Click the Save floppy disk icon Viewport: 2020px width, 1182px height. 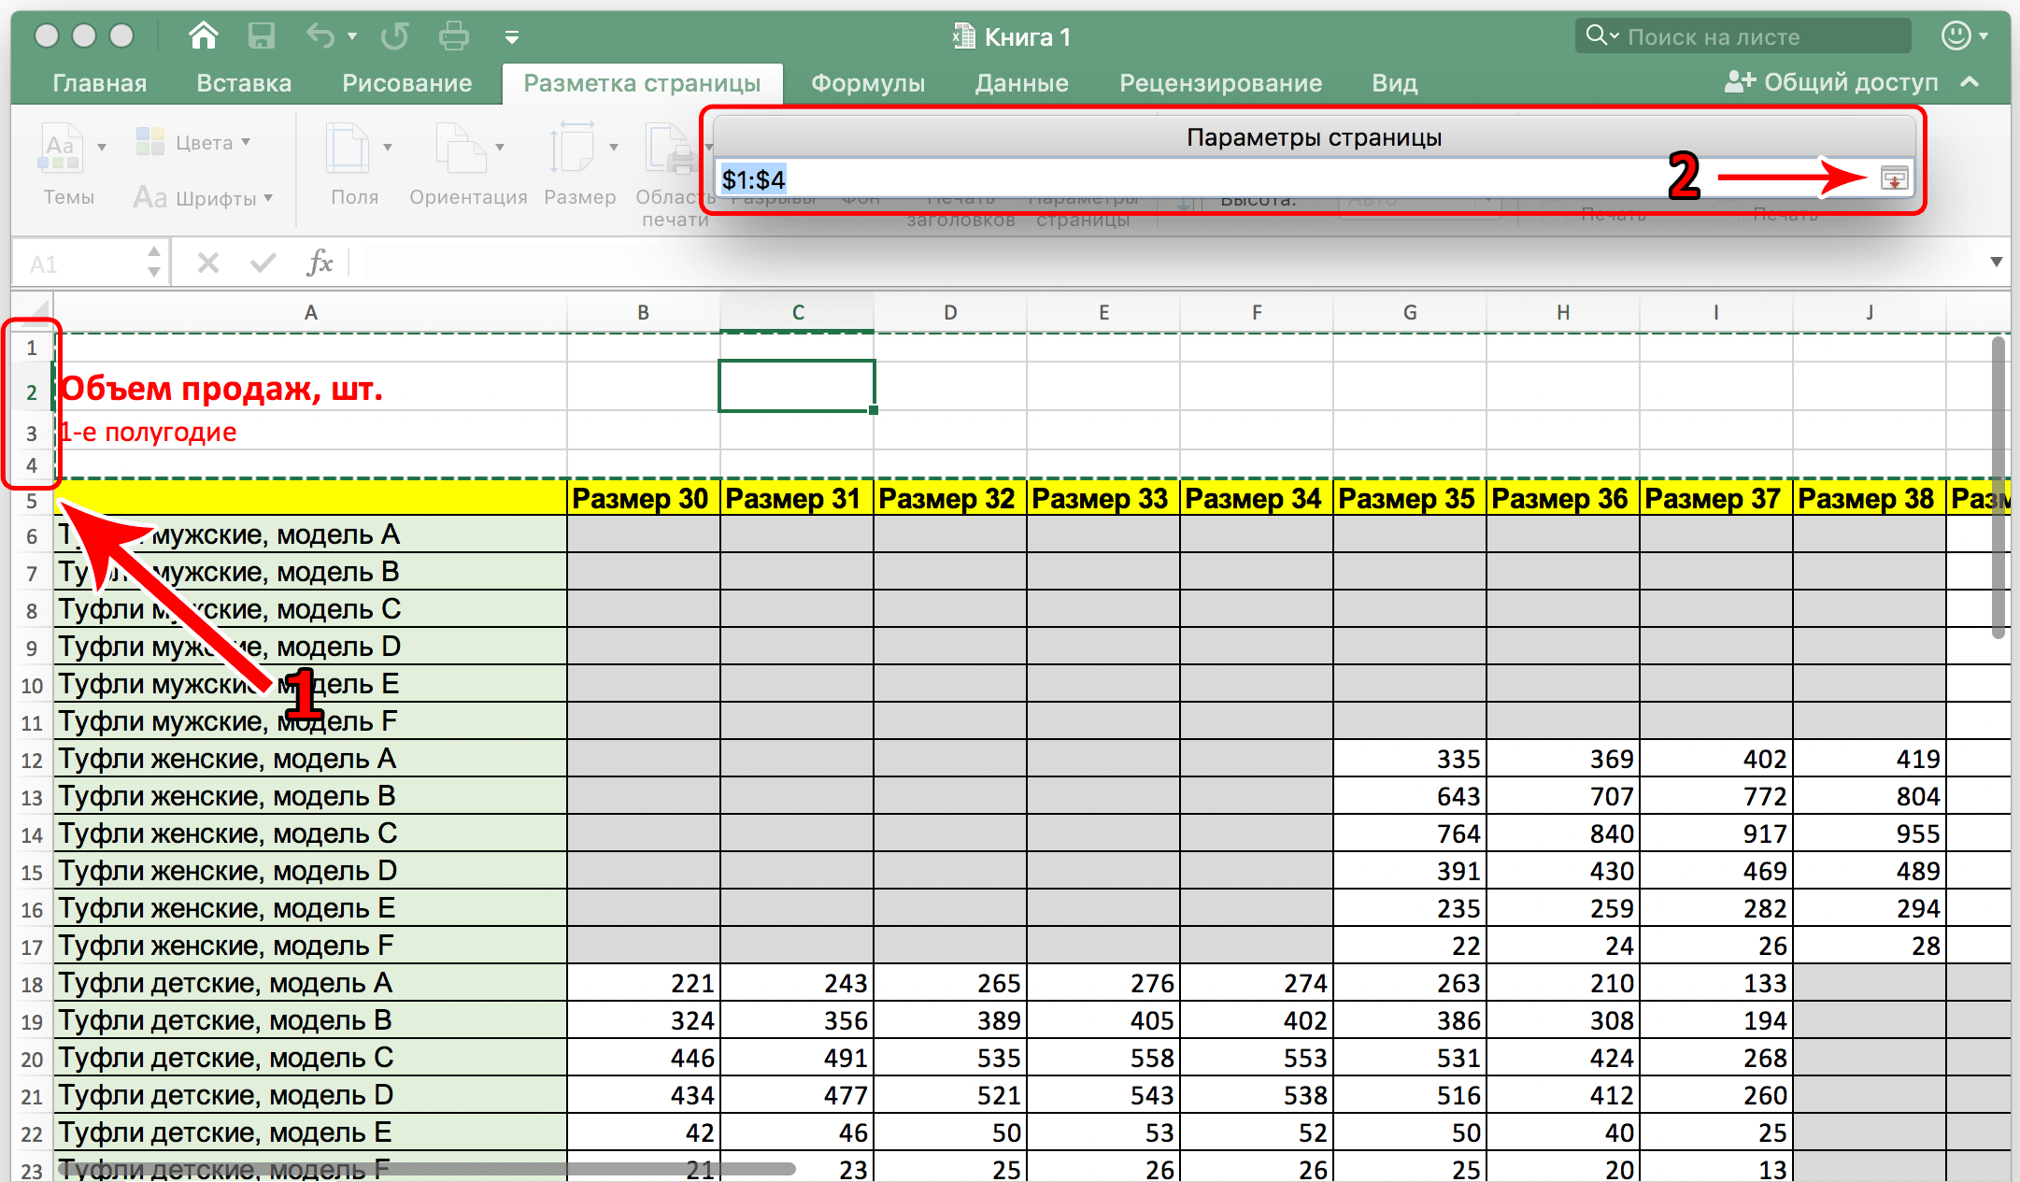261,36
